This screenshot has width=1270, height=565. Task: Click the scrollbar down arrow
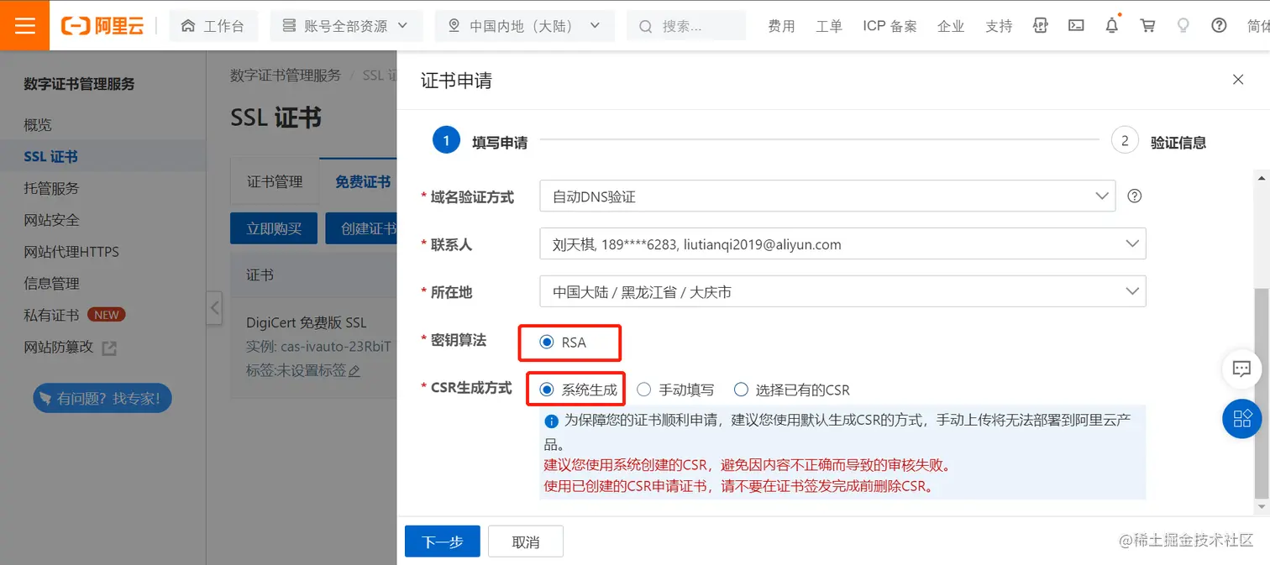[1262, 506]
